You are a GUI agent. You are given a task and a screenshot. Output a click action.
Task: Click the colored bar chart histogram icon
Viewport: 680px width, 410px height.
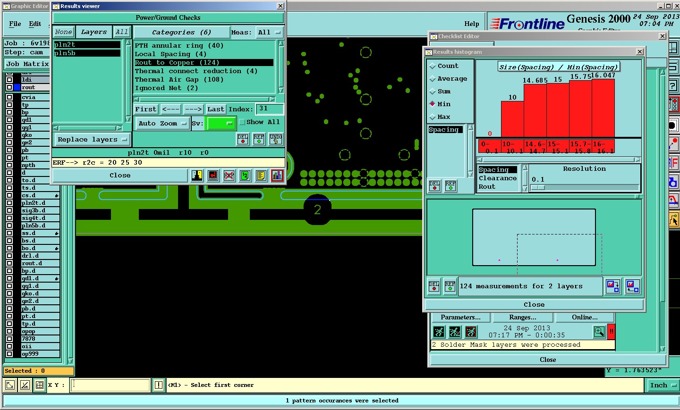coord(277,176)
